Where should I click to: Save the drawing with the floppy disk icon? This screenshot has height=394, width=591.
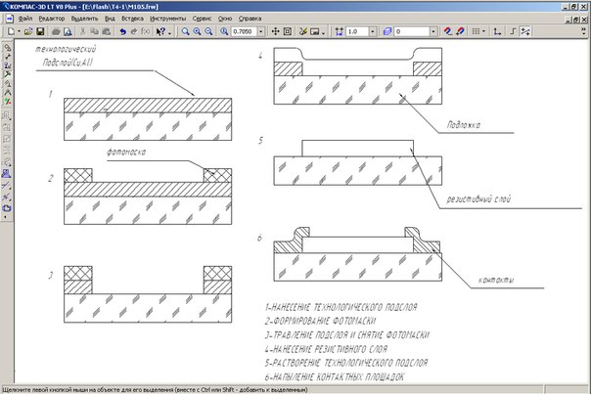[x=40, y=31]
